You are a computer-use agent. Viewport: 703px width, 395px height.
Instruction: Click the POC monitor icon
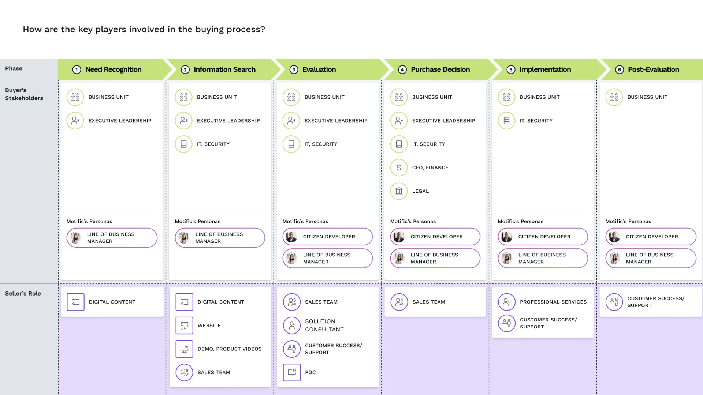click(292, 372)
